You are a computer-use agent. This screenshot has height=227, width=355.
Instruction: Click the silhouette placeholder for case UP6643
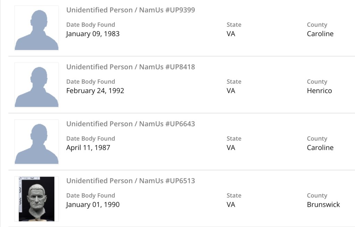click(x=36, y=142)
